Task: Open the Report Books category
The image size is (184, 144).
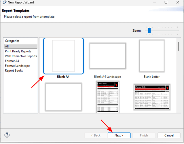Action: click(14, 71)
